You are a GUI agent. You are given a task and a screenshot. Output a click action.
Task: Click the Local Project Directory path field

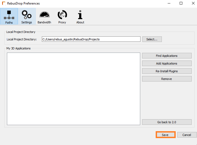click(91, 39)
